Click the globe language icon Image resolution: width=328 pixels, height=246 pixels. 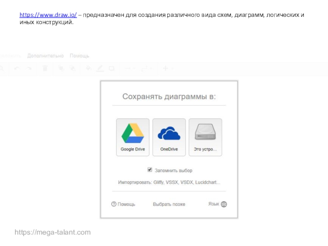pos(224,204)
